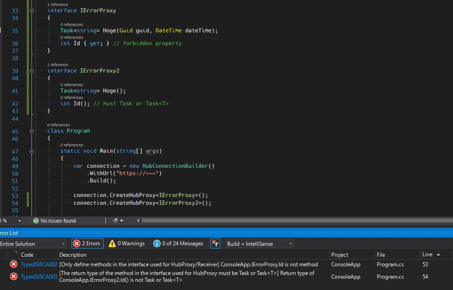Toggle the '0 of 24 Messages' filter
This screenshot has height=290, width=453.
178,243
